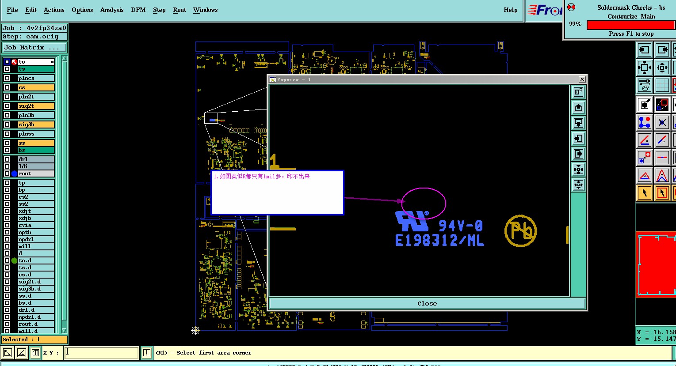Toggle the checkbox for layer plncs

(7, 78)
